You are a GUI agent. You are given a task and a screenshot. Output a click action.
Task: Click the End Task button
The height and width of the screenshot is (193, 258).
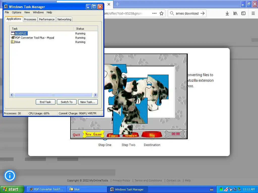click(45, 102)
